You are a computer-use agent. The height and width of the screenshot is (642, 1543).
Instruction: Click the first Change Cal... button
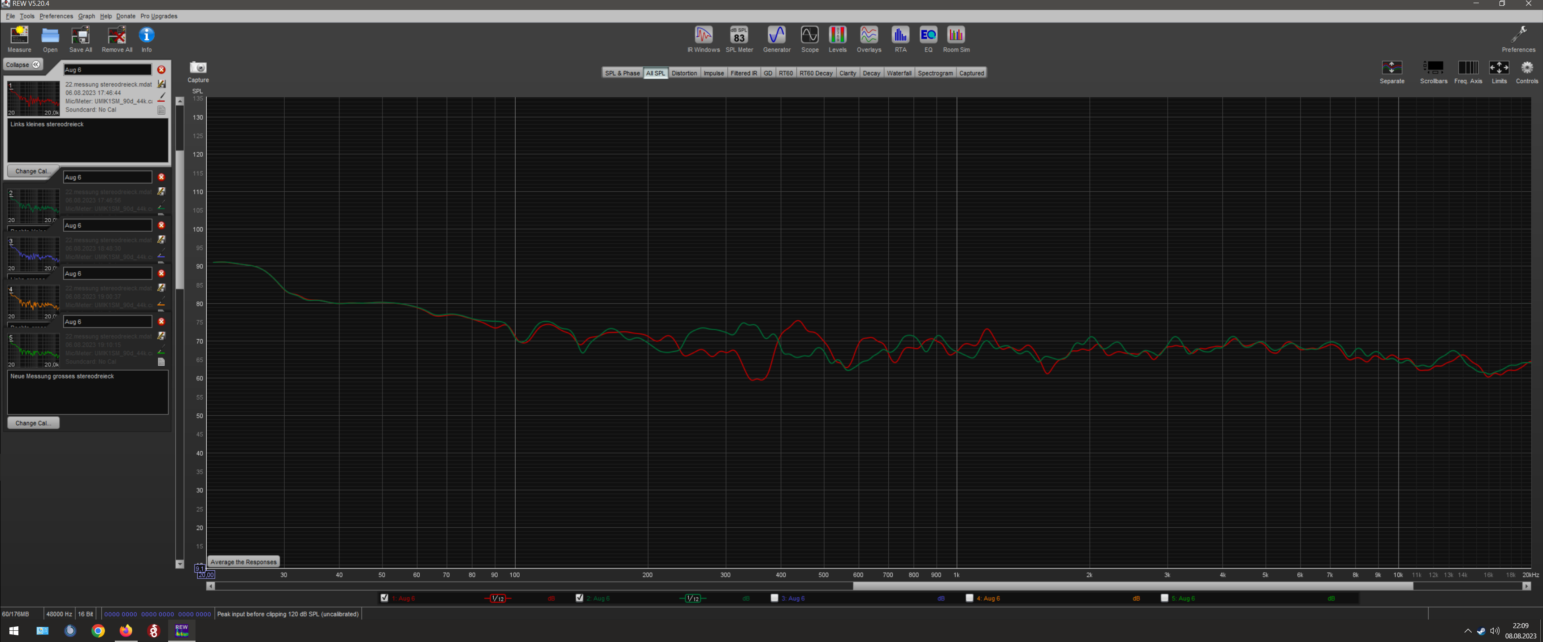click(x=33, y=171)
